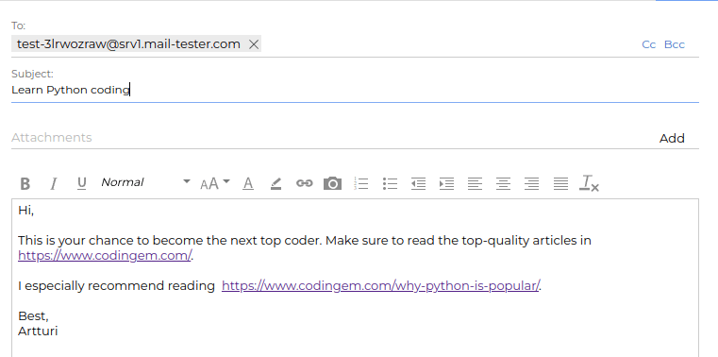Open the Normal paragraph style dropdown

pos(145,182)
